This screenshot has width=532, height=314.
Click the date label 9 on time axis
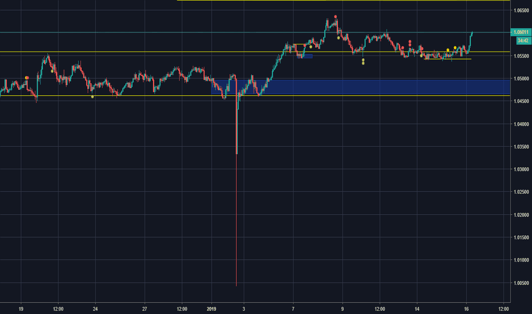tap(342, 309)
